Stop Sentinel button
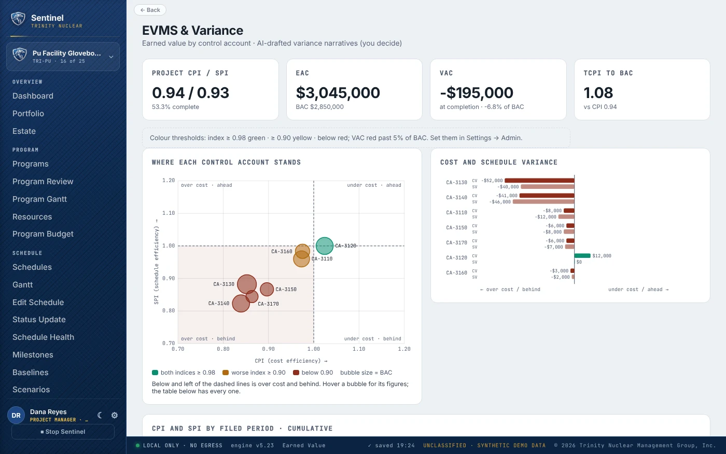The width and height of the screenshot is (726, 454). (x=63, y=432)
